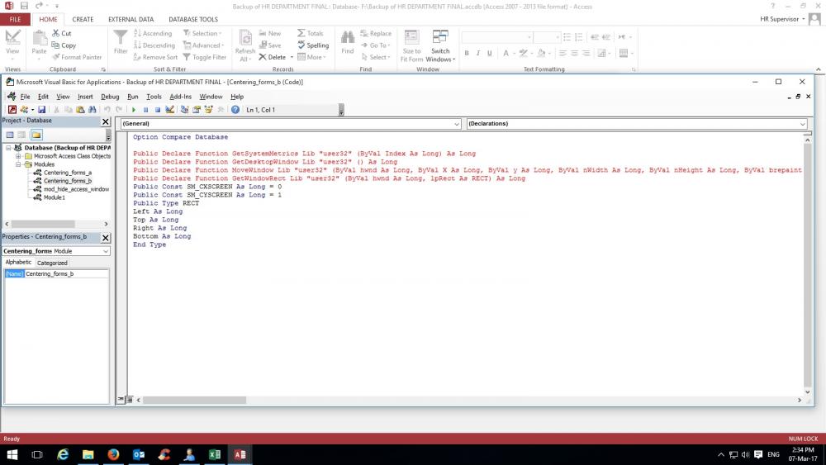
Task: Click View Code icon in Project panel
Action: click(x=9, y=135)
